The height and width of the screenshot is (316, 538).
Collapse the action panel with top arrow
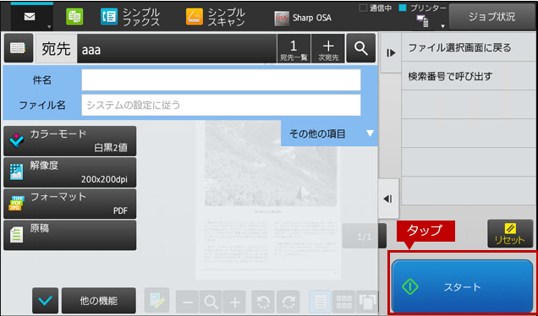[x=391, y=52]
